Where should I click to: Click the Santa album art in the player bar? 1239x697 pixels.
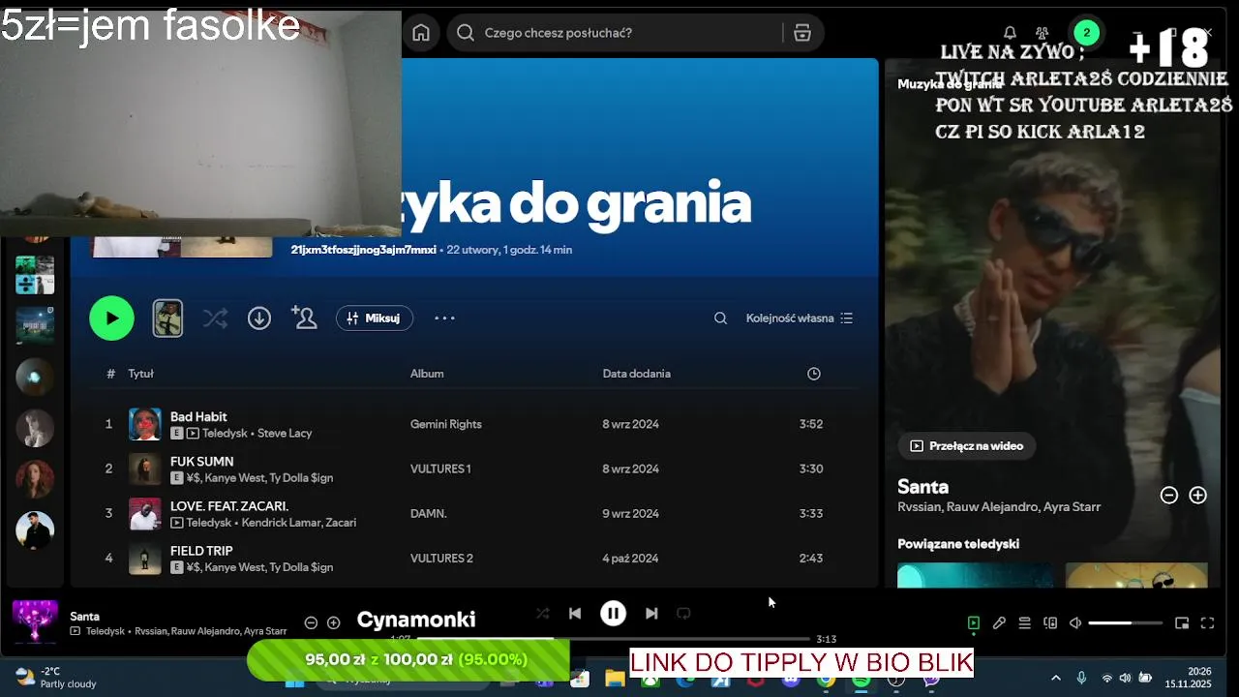click(35, 622)
